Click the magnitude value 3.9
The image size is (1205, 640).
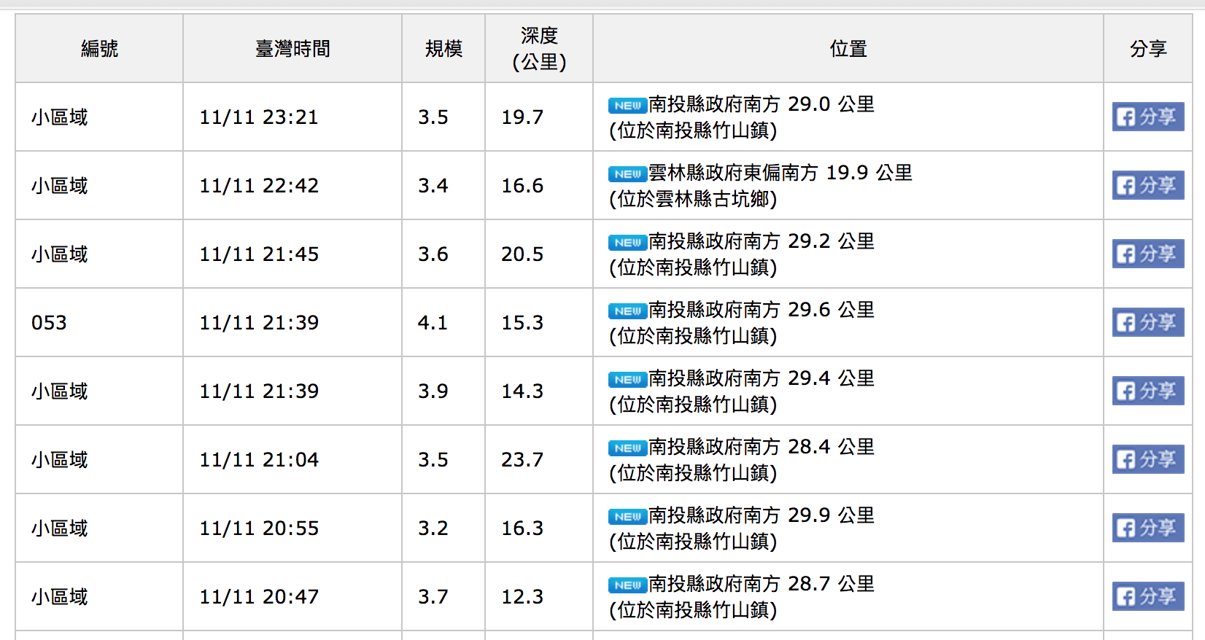click(433, 391)
